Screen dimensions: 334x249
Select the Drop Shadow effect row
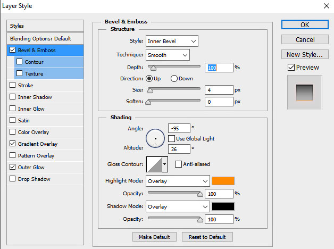45,179
